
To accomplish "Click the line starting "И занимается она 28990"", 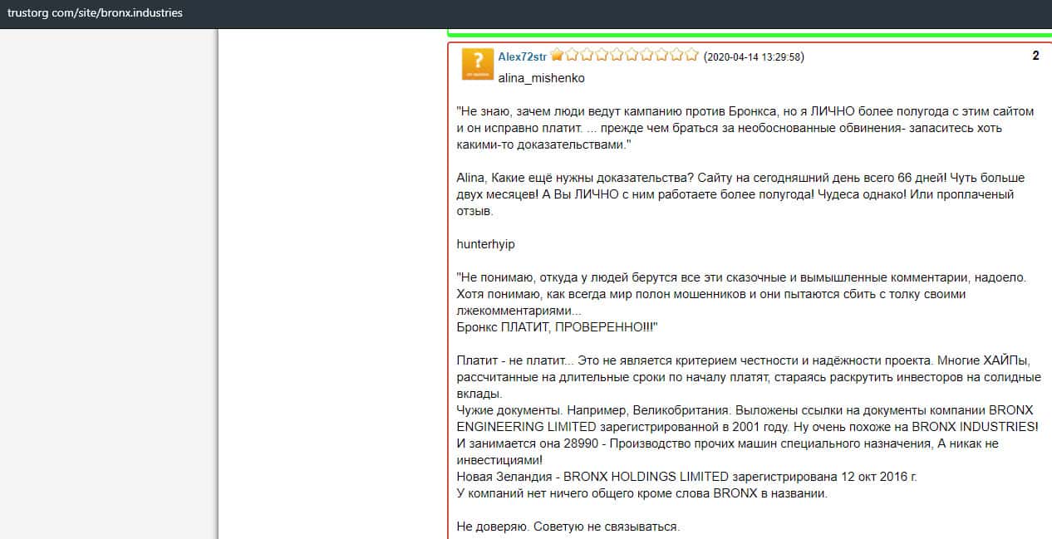I will [x=727, y=443].
